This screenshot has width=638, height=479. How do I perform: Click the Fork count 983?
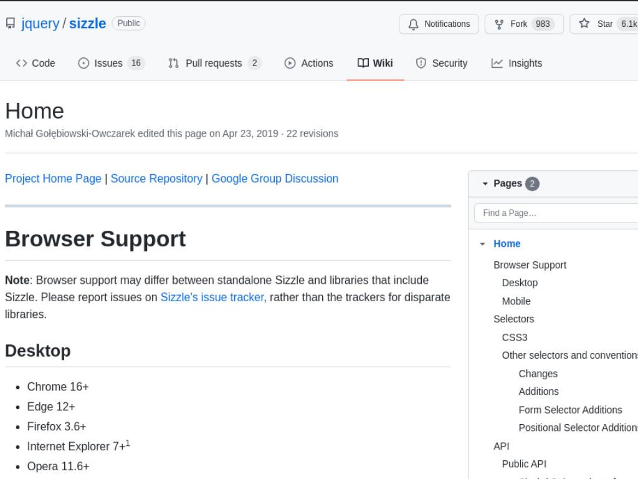click(543, 24)
